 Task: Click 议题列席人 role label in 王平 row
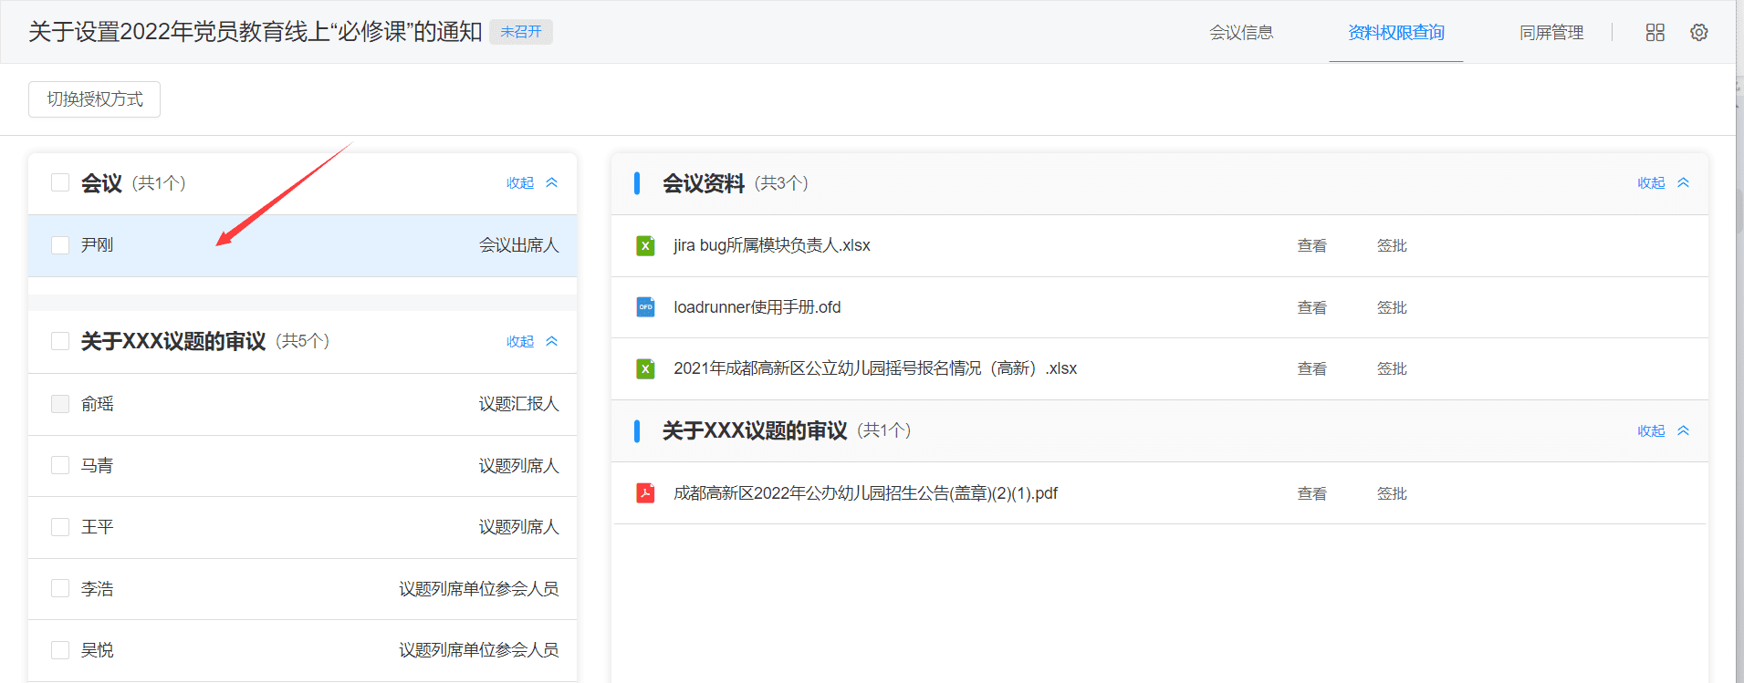[518, 527]
